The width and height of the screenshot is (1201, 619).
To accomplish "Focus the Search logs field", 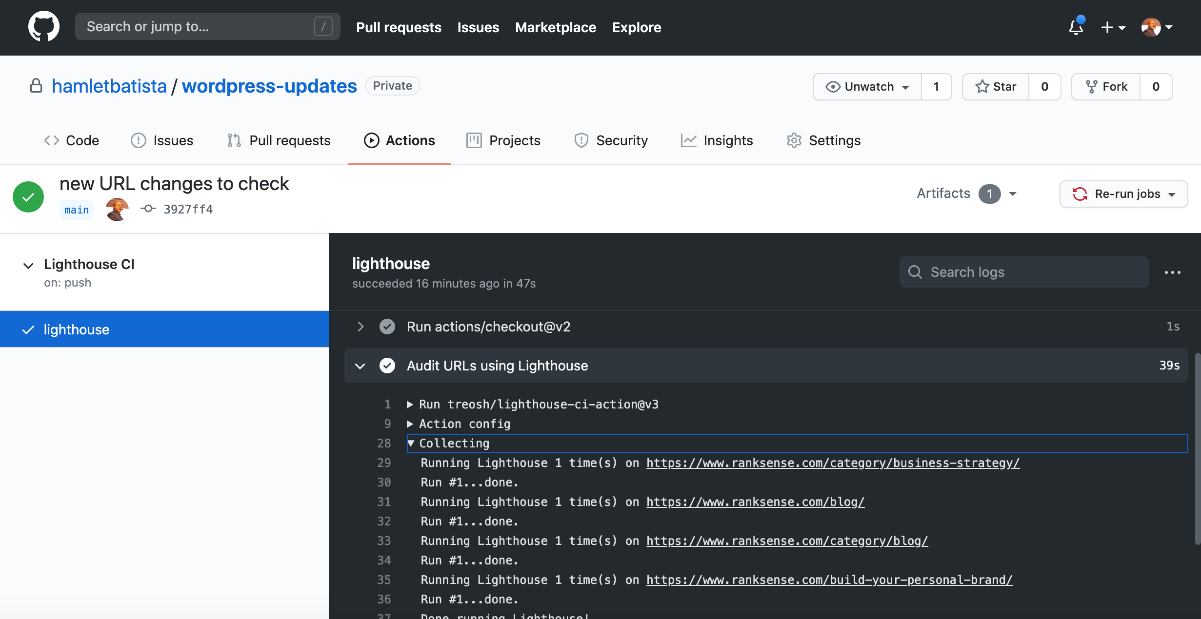I will 1024,272.
